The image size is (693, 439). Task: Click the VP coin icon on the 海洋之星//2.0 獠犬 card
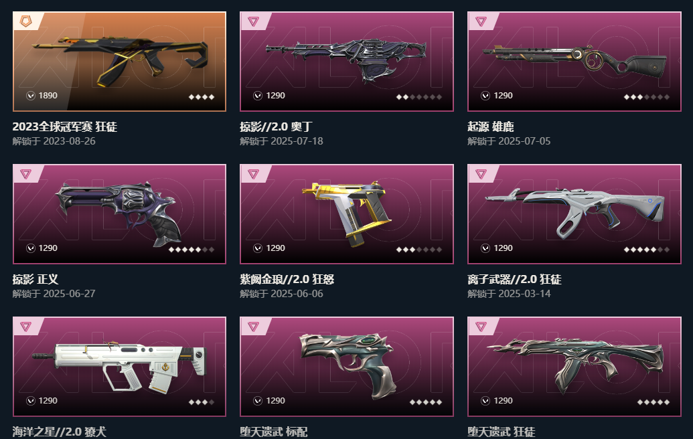click(x=31, y=401)
